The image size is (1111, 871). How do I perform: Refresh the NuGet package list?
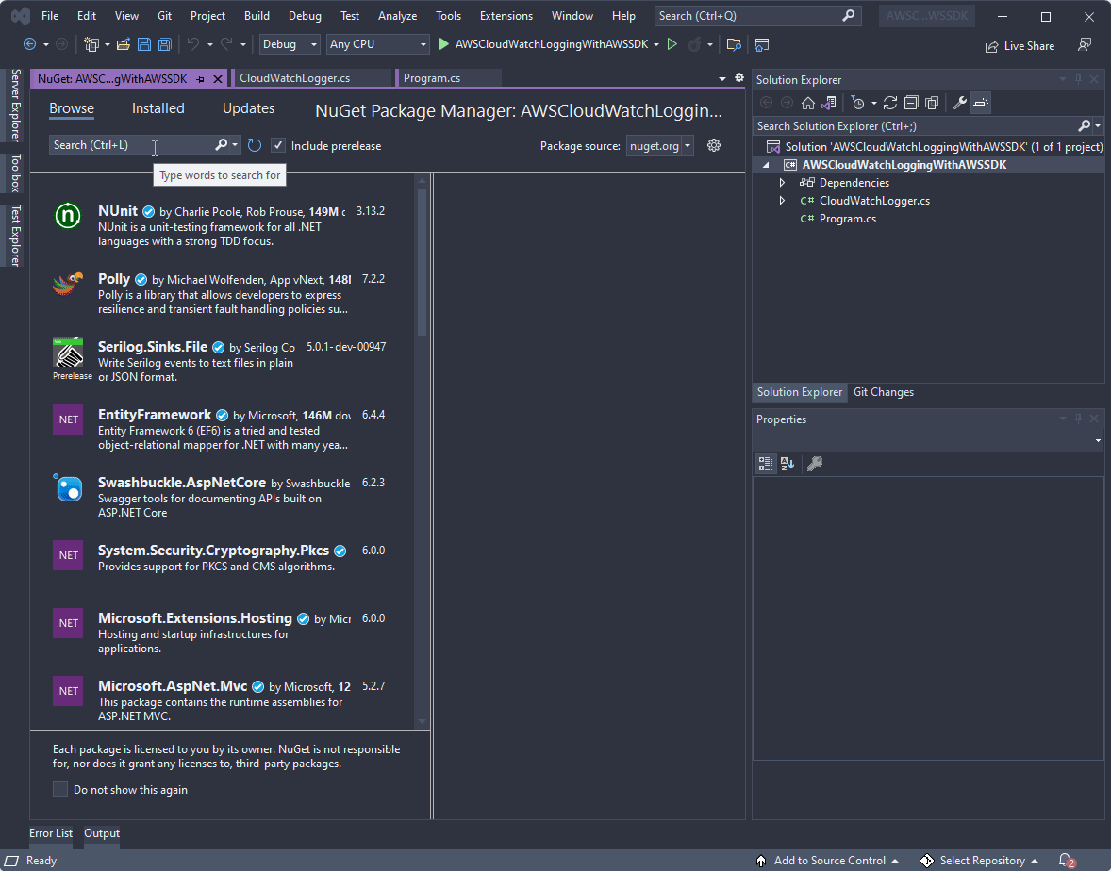[255, 144]
